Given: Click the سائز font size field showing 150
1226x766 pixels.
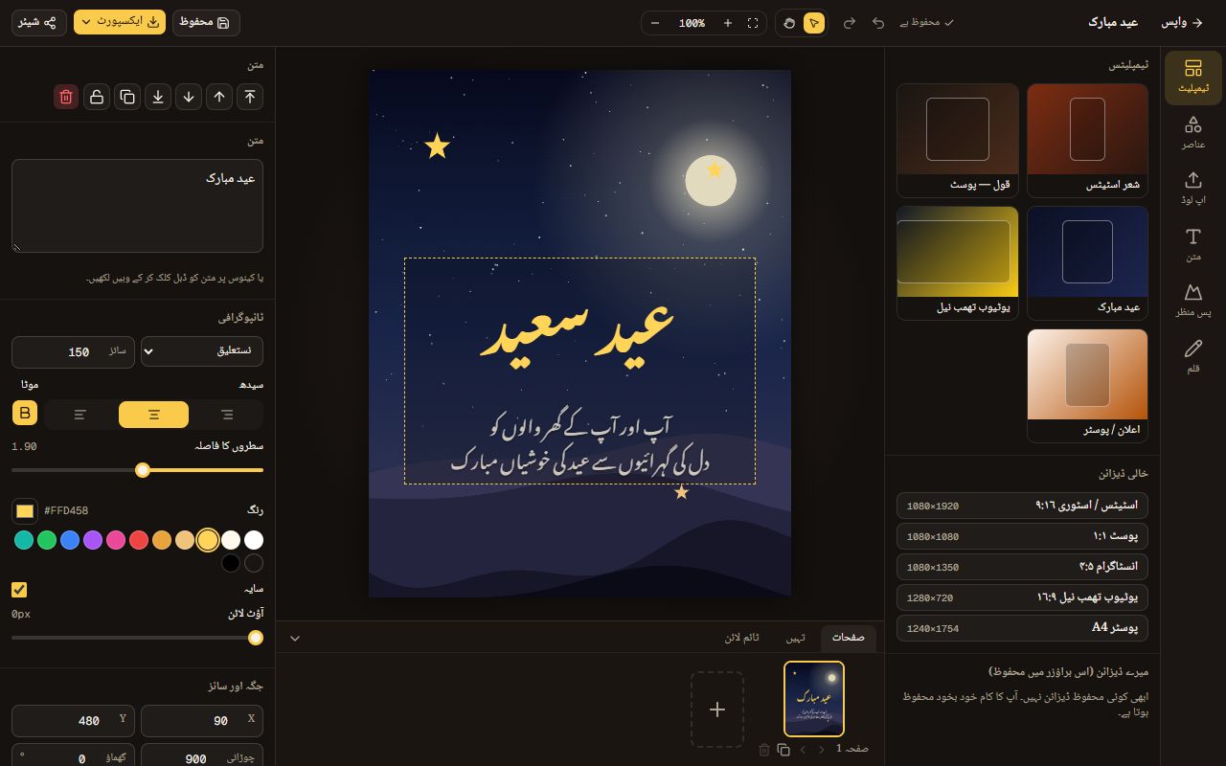Looking at the screenshot, I should (x=73, y=351).
